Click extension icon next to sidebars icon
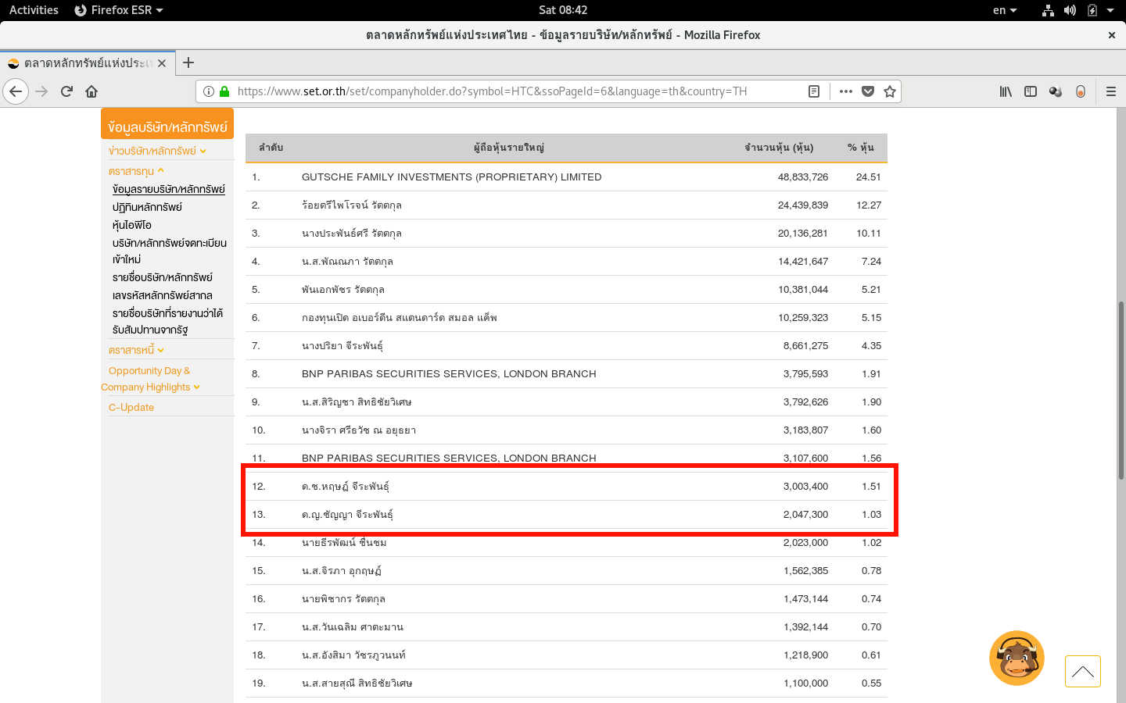 (x=1056, y=91)
